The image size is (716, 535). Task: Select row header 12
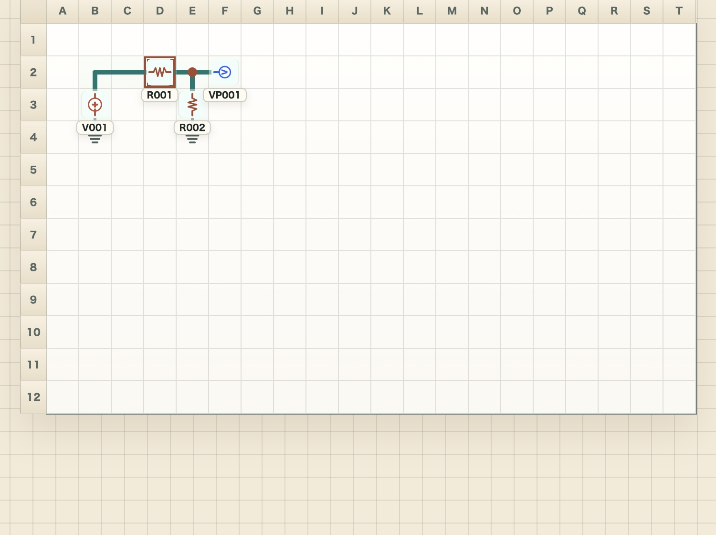pos(33,397)
